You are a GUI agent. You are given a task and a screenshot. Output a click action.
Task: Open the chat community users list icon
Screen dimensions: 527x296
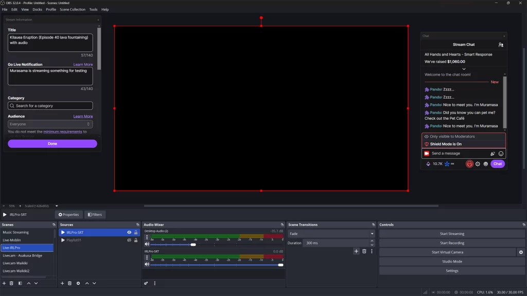[x=501, y=45]
